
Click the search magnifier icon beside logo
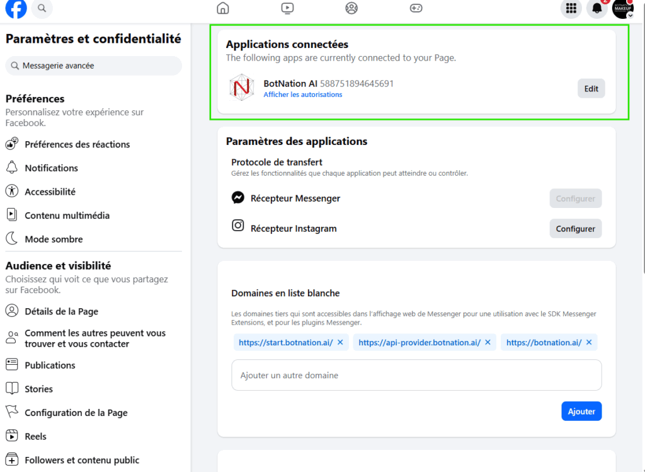42,8
